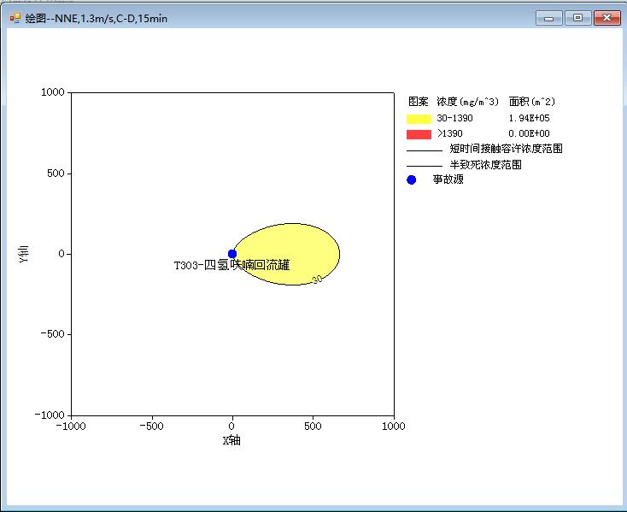Click the area value '0.00E+00'
This screenshot has height=512, width=627.
point(529,133)
